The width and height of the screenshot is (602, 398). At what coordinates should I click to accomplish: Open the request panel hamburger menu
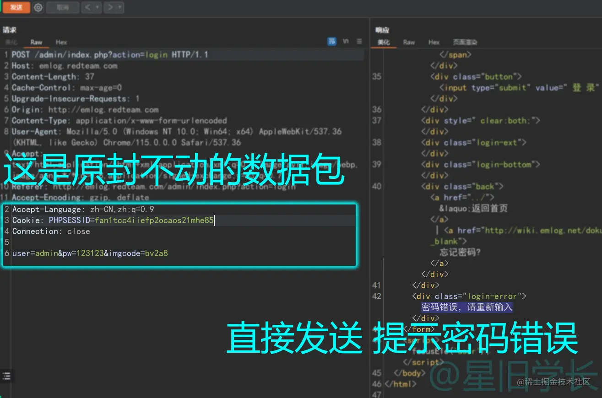[359, 42]
